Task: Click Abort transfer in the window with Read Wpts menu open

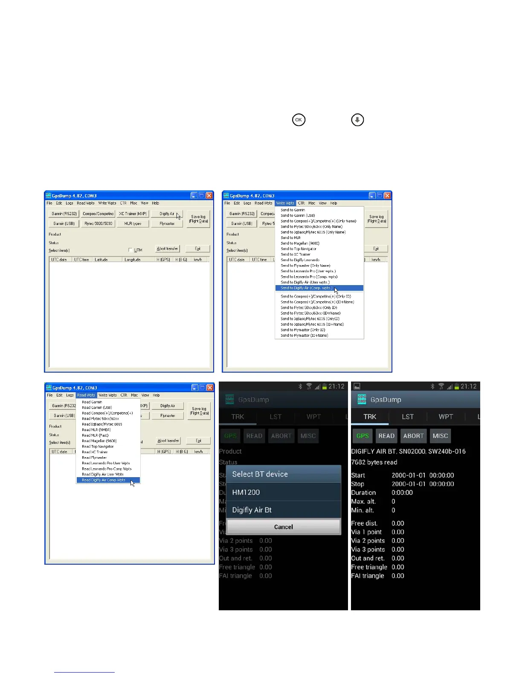Action: click(168, 441)
